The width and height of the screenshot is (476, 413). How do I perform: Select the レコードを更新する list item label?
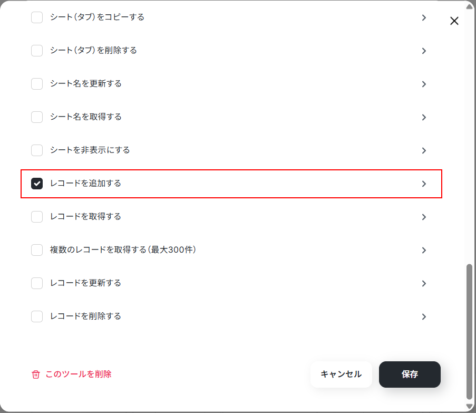tap(85, 283)
